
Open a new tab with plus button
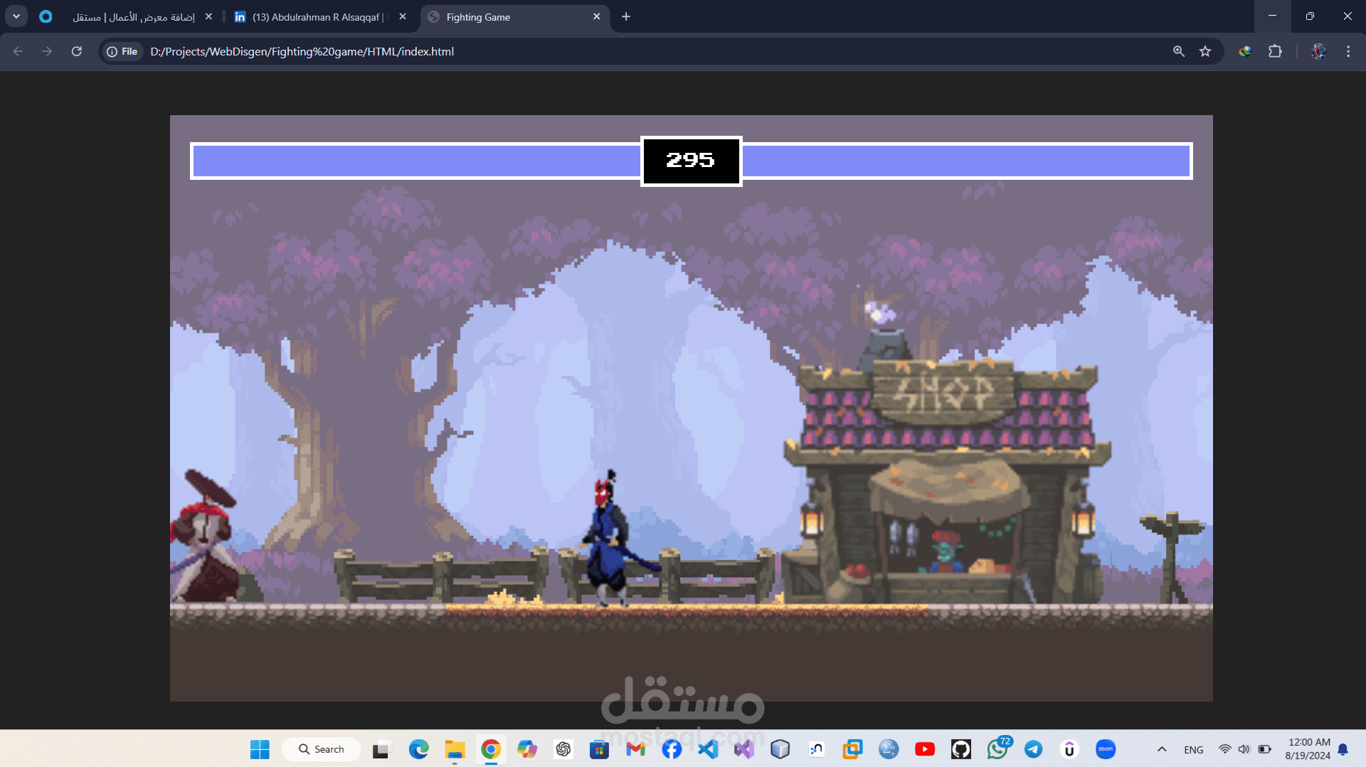pos(626,16)
